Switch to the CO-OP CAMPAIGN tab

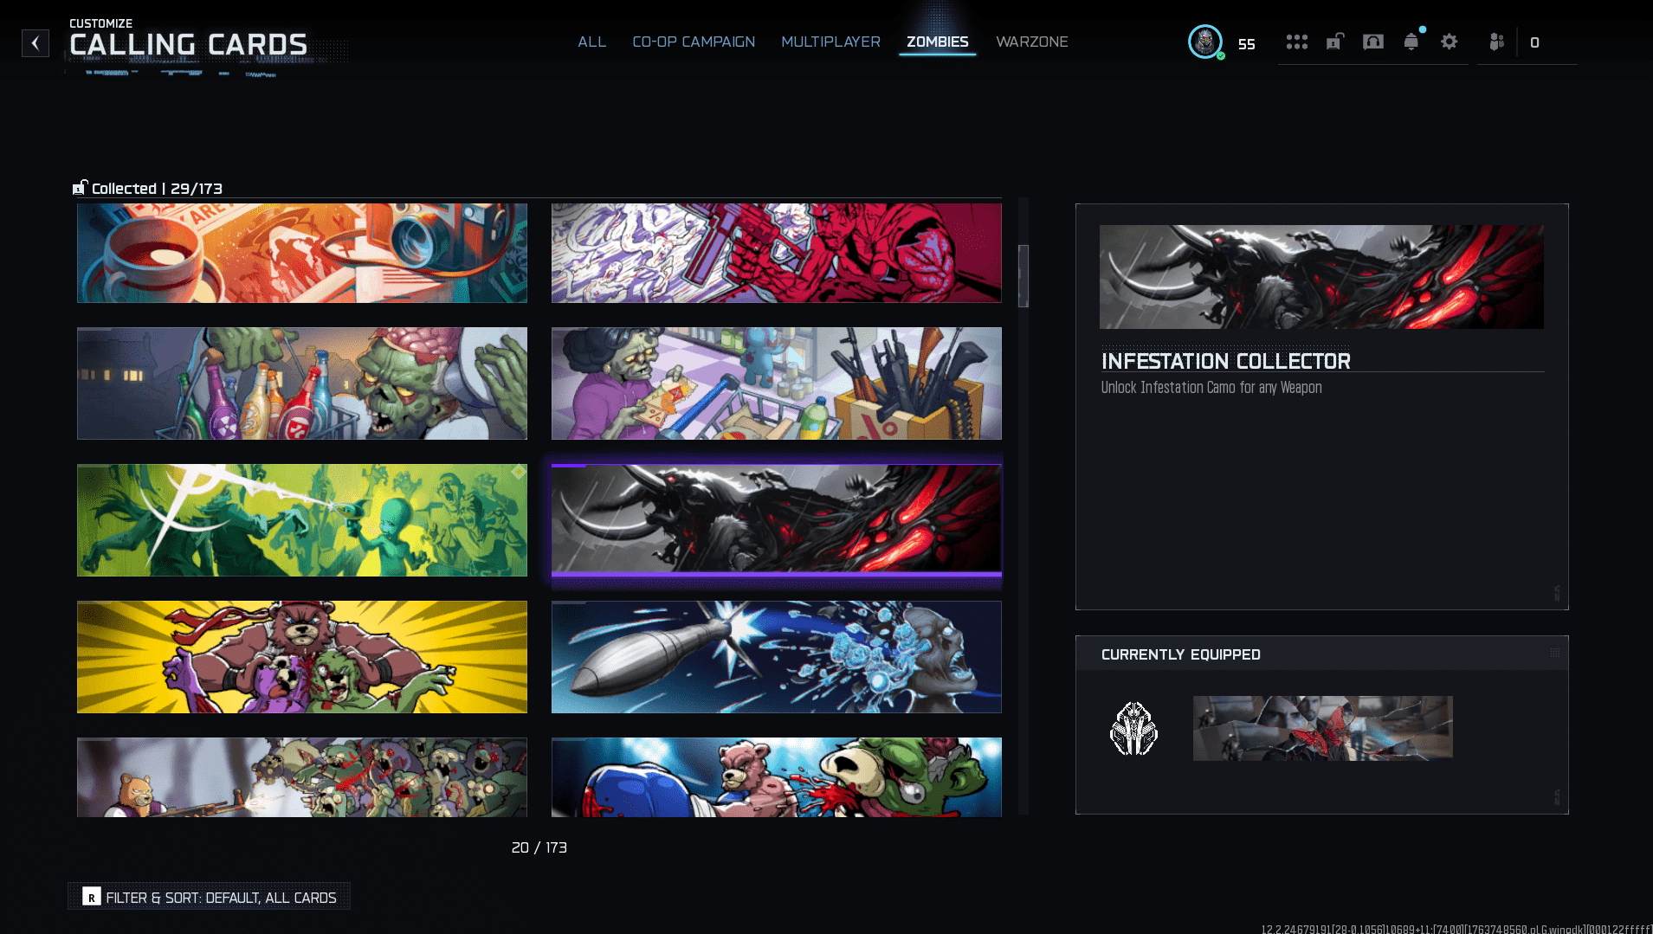(x=694, y=42)
